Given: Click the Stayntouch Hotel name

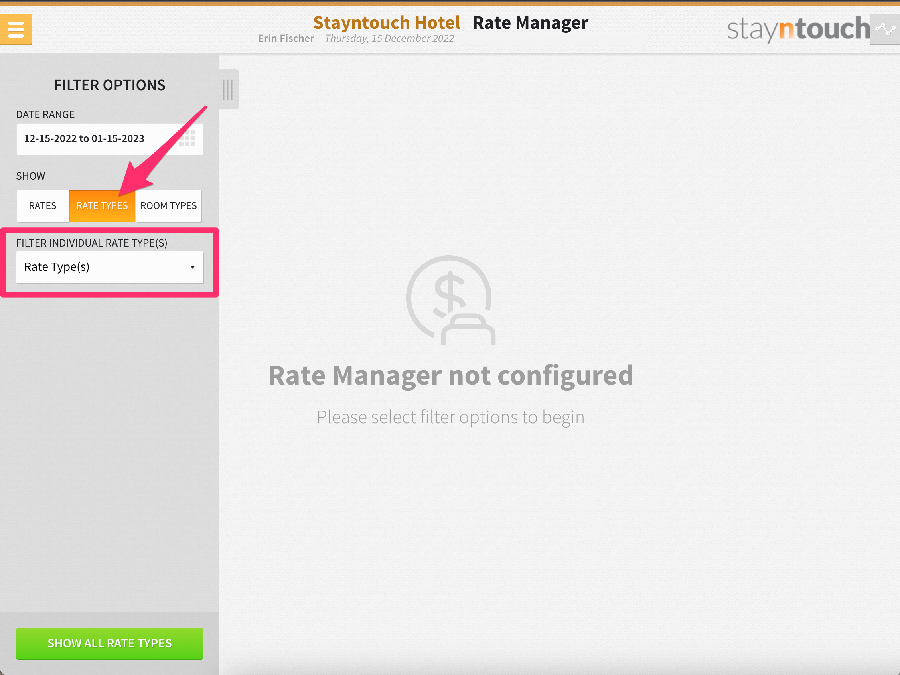Looking at the screenshot, I should tap(387, 22).
